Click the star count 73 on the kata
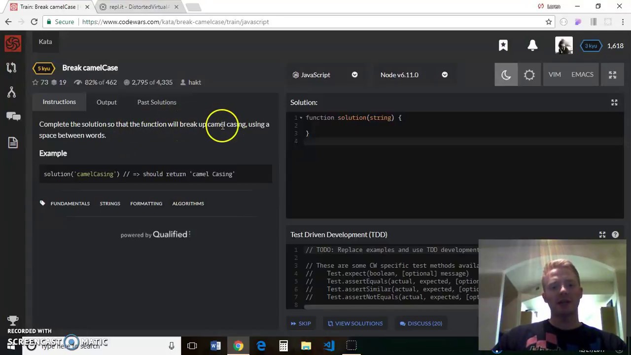631x355 pixels. tap(40, 82)
